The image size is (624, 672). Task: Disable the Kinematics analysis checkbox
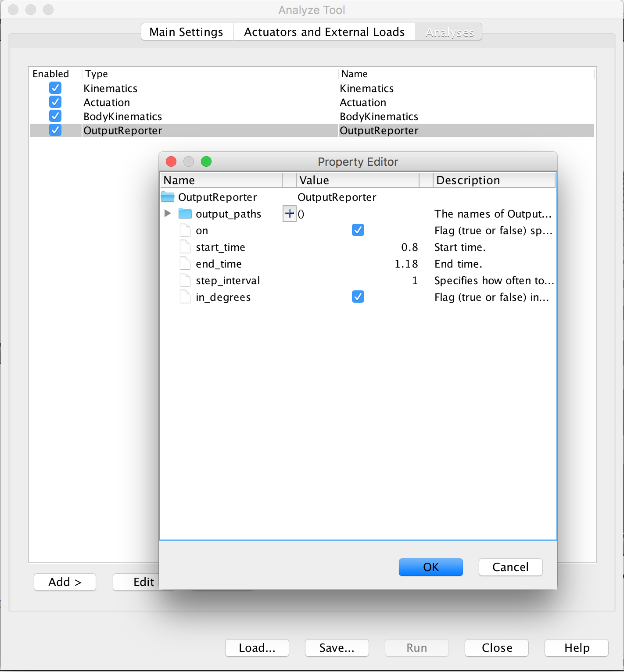click(x=55, y=88)
